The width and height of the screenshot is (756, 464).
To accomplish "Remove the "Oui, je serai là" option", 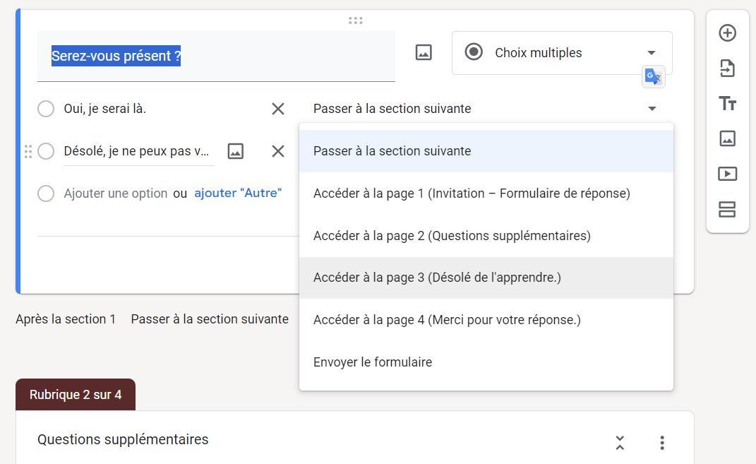I will click(x=278, y=109).
